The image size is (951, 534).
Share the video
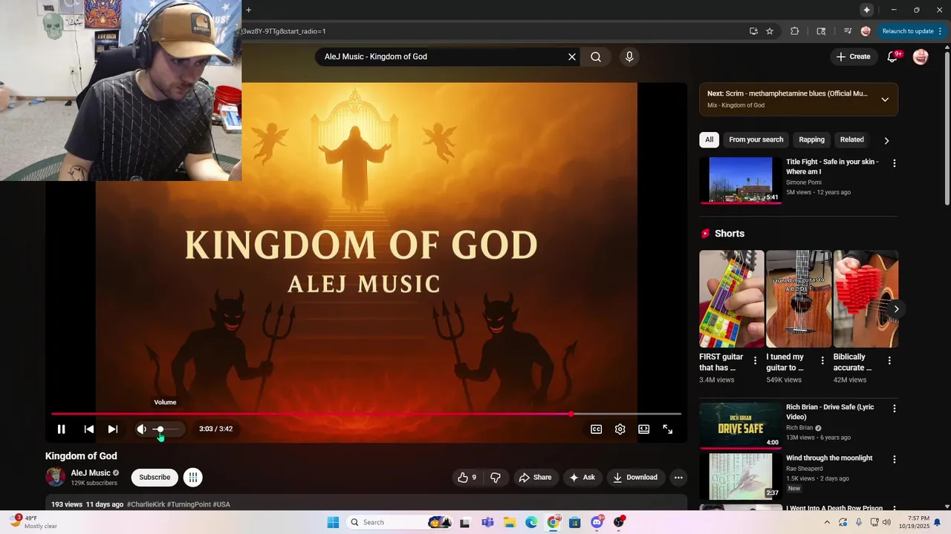click(535, 478)
